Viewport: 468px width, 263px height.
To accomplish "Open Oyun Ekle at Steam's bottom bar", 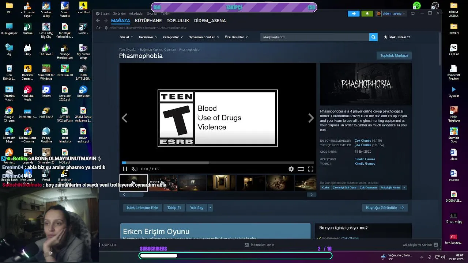I will point(106,245).
